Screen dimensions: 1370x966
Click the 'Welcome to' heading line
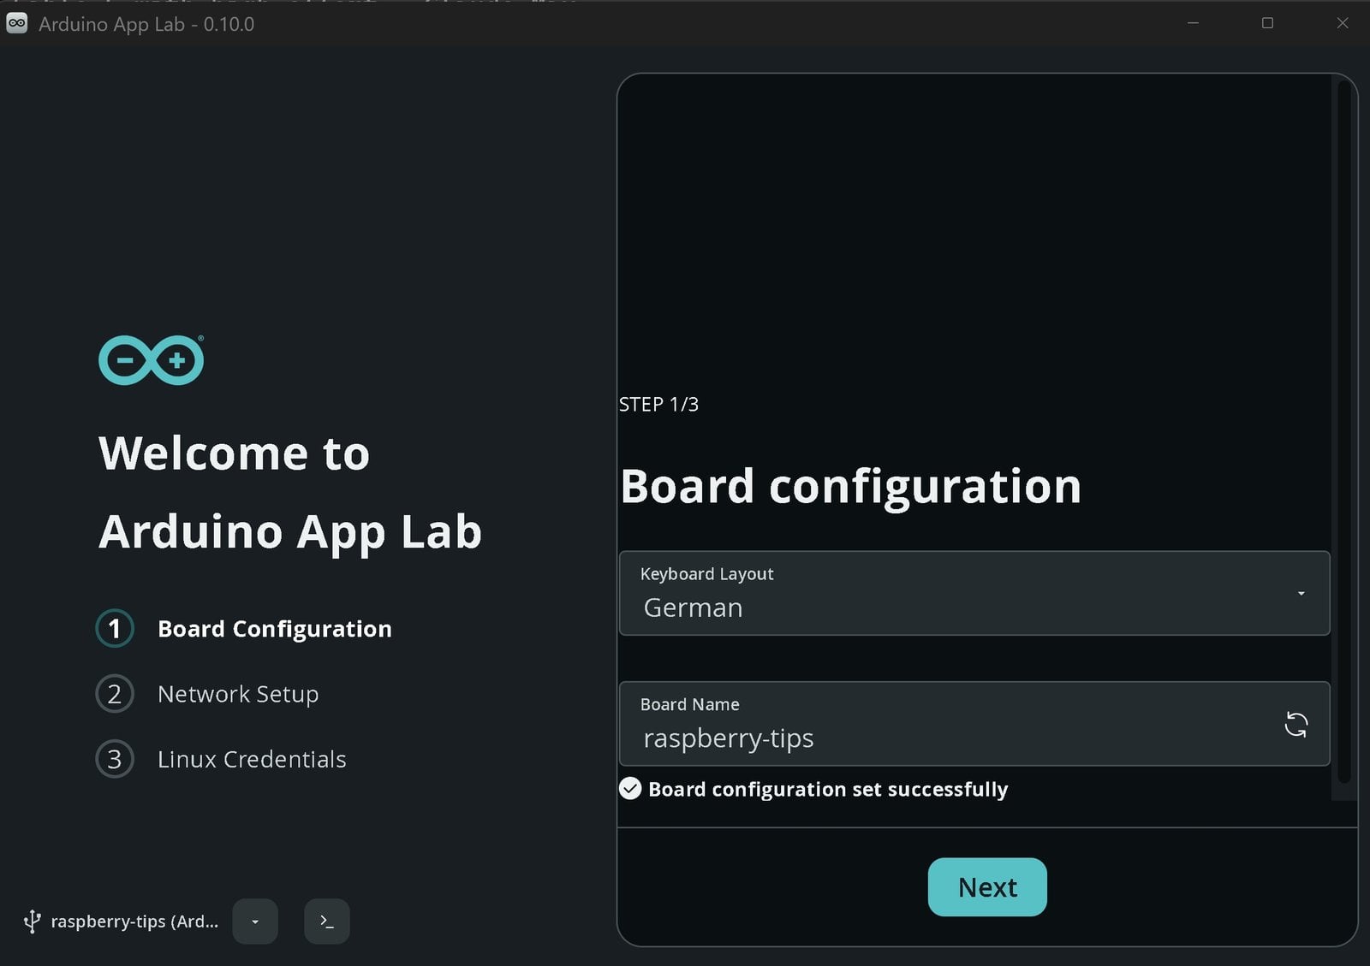[234, 453]
